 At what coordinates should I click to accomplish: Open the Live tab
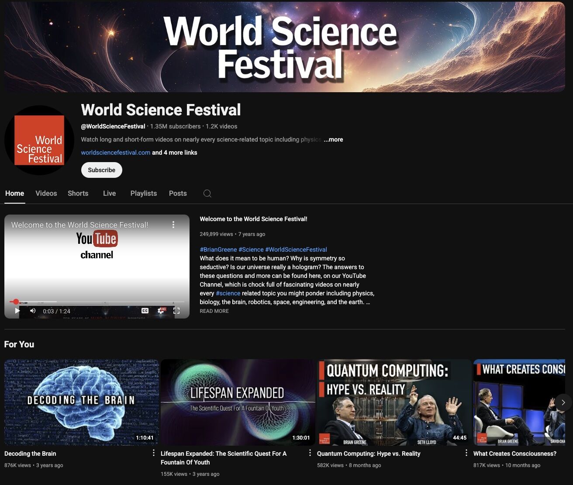(x=109, y=193)
